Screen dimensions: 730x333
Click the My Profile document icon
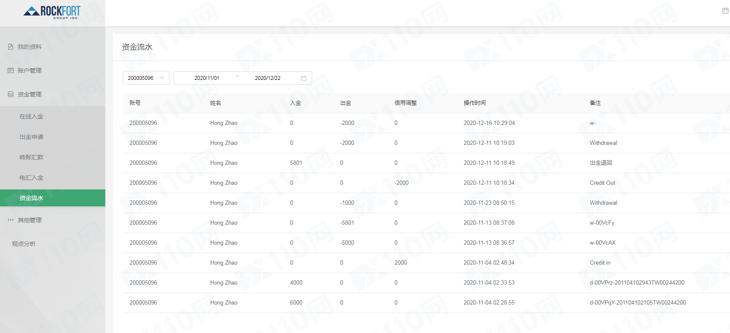coord(11,47)
